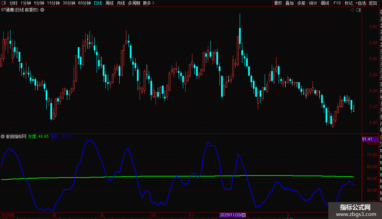Open F10 company information

pyautogui.click(x=337, y=3)
